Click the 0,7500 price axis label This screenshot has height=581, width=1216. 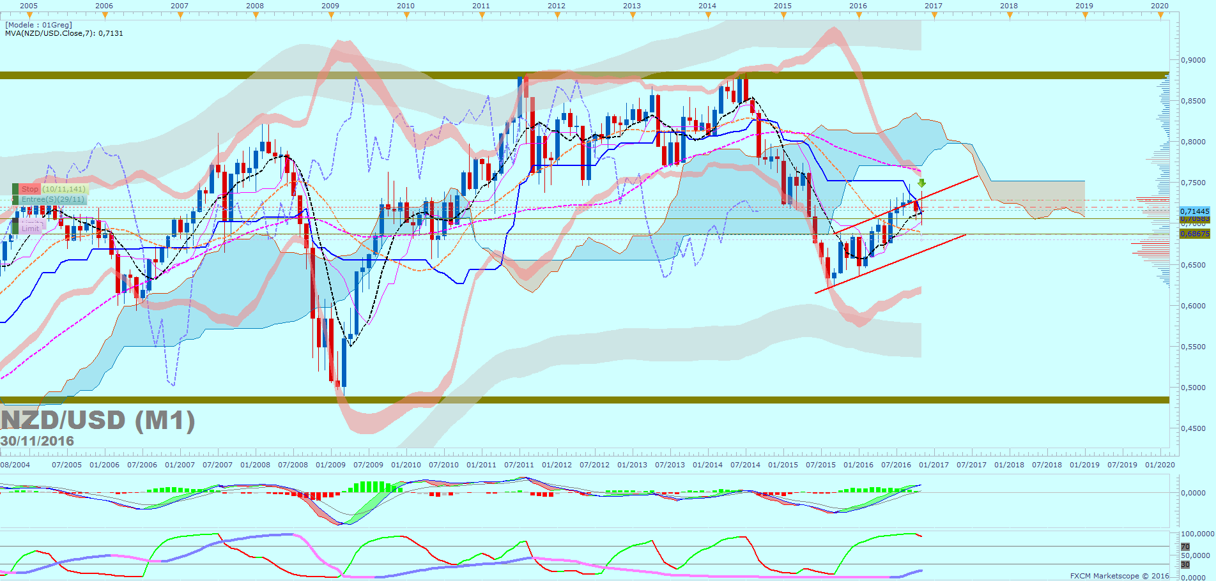tap(1193, 183)
